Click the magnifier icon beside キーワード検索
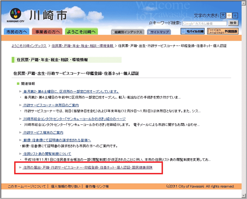The height and width of the screenshot is (199, 247). (150, 23)
